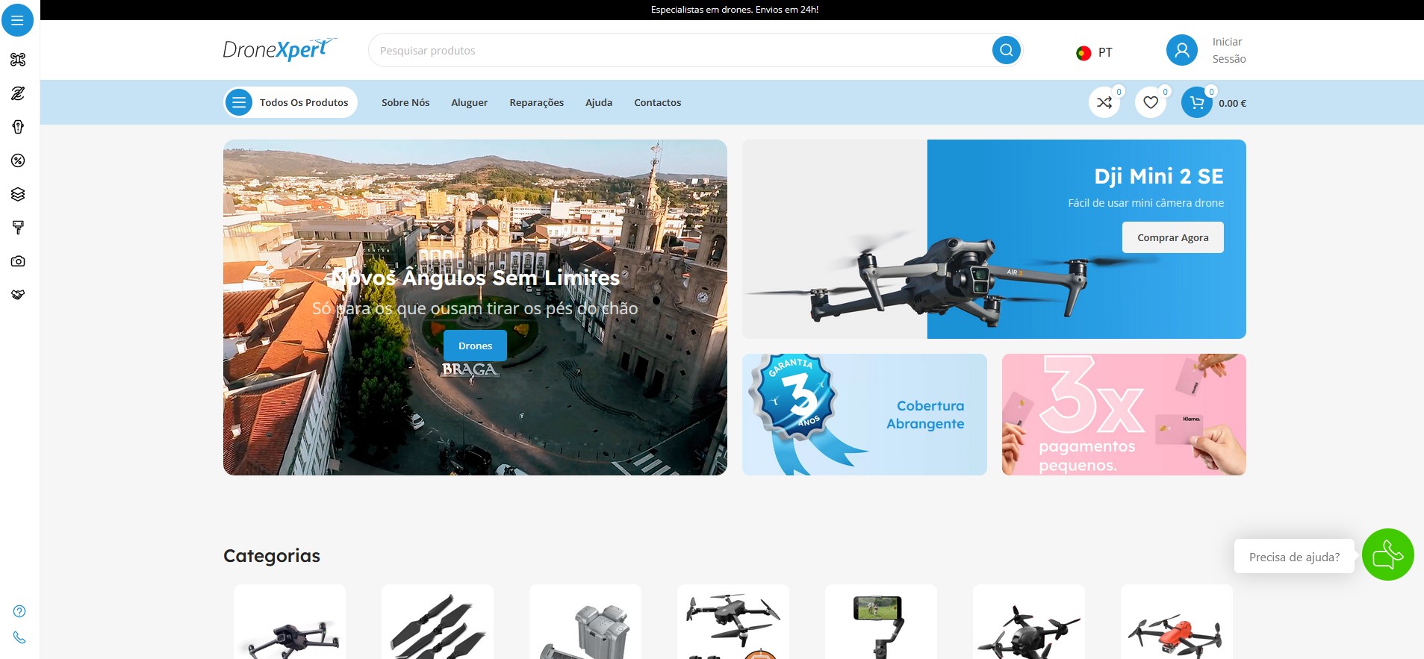Click the handshake icon in the sidebar
This screenshot has height=659, width=1424.
click(x=18, y=295)
